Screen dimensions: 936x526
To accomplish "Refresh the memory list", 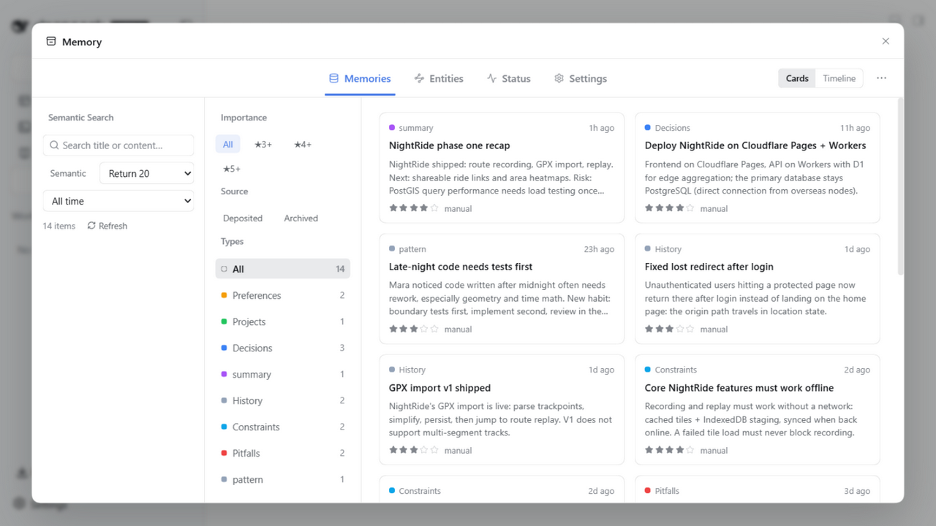I will point(107,226).
